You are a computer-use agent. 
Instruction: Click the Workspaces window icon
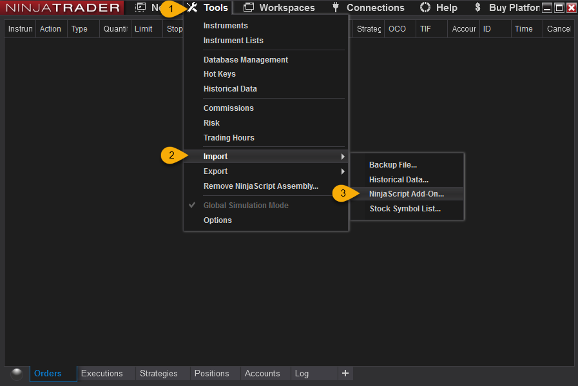click(x=249, y=7)
